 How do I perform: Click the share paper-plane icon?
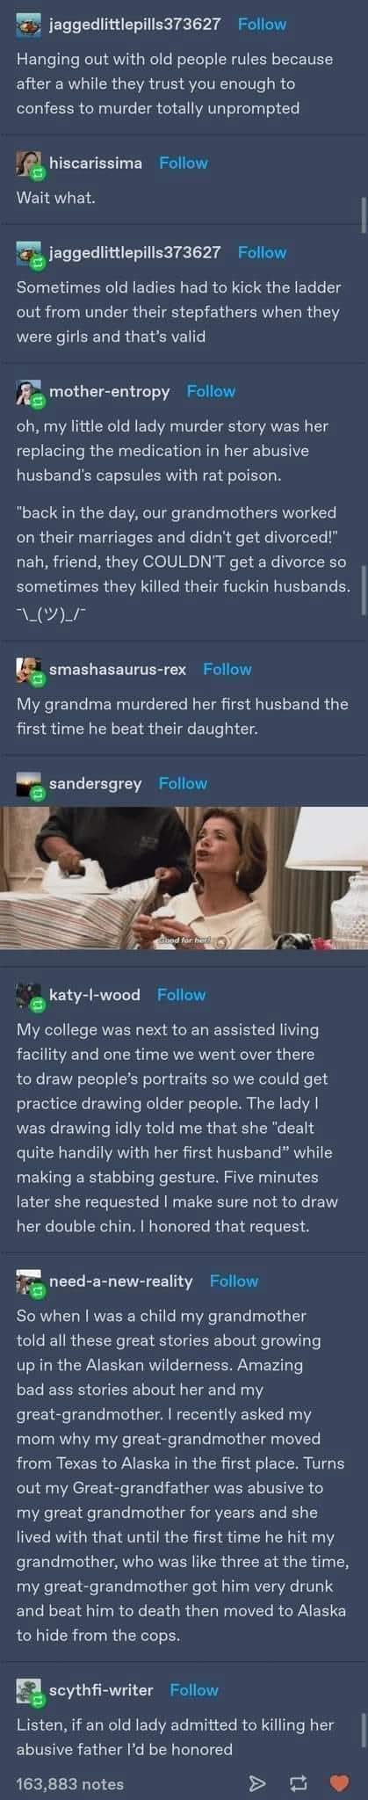tap(256, 1783)
